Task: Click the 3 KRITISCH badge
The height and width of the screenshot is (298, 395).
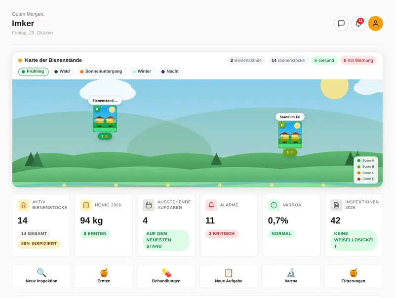Action: pyautogui.click(x=222, y=233)
